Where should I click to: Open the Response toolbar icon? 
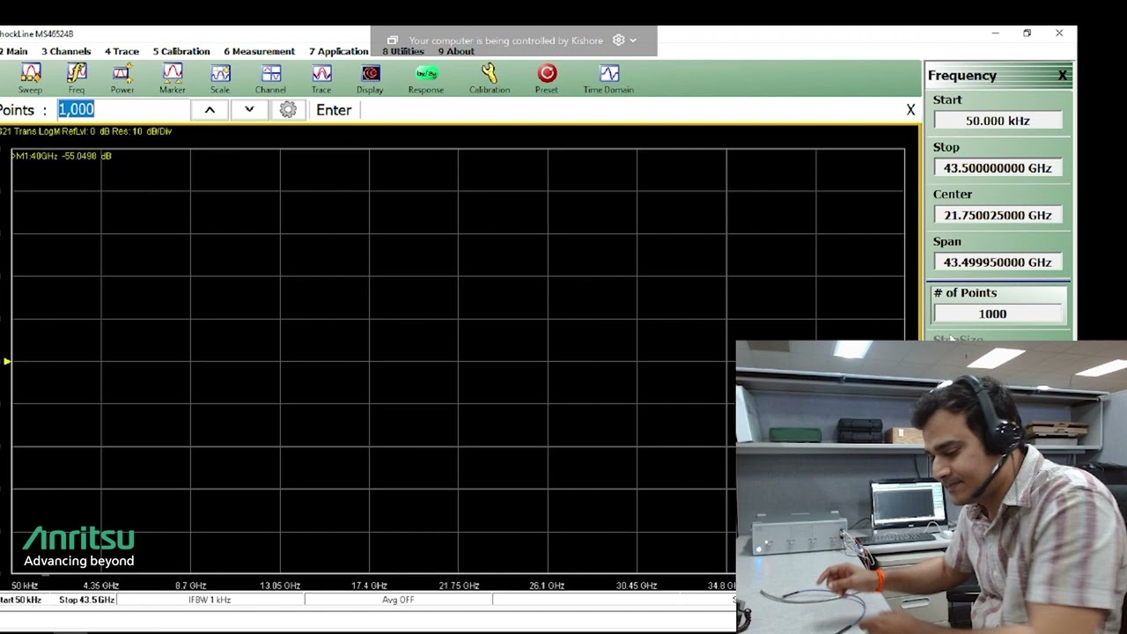pos(426,78)
